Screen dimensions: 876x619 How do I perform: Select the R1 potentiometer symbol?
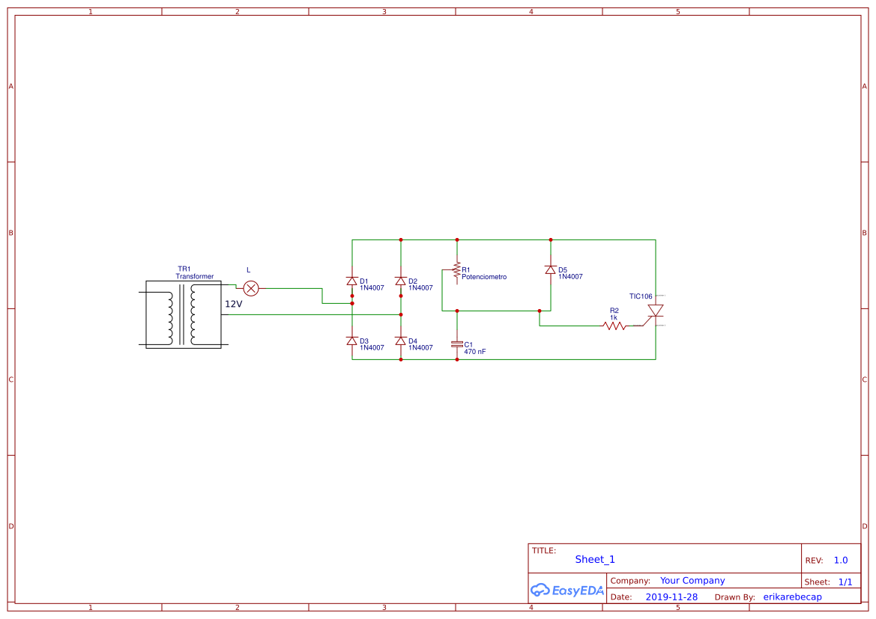(456, 271)
